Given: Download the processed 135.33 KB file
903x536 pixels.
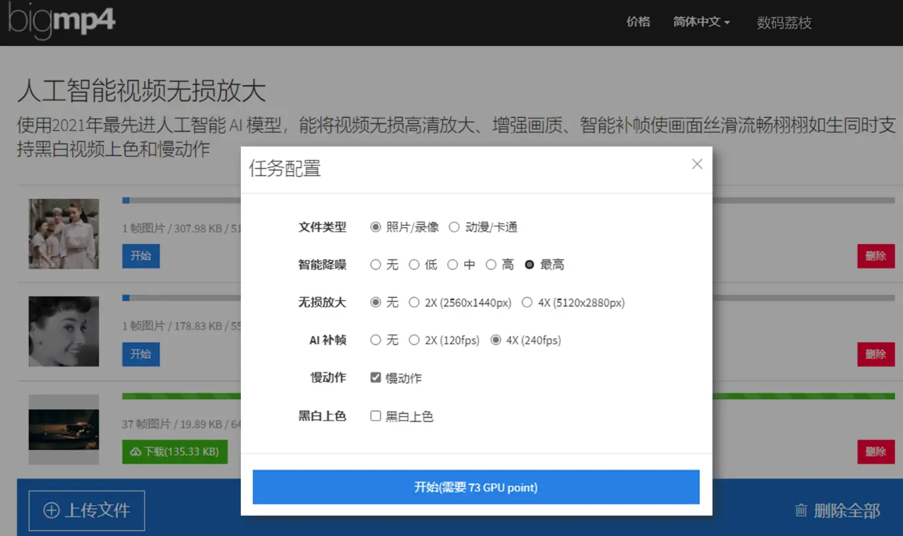Looking at the screenshot, I should click(175, 452).
